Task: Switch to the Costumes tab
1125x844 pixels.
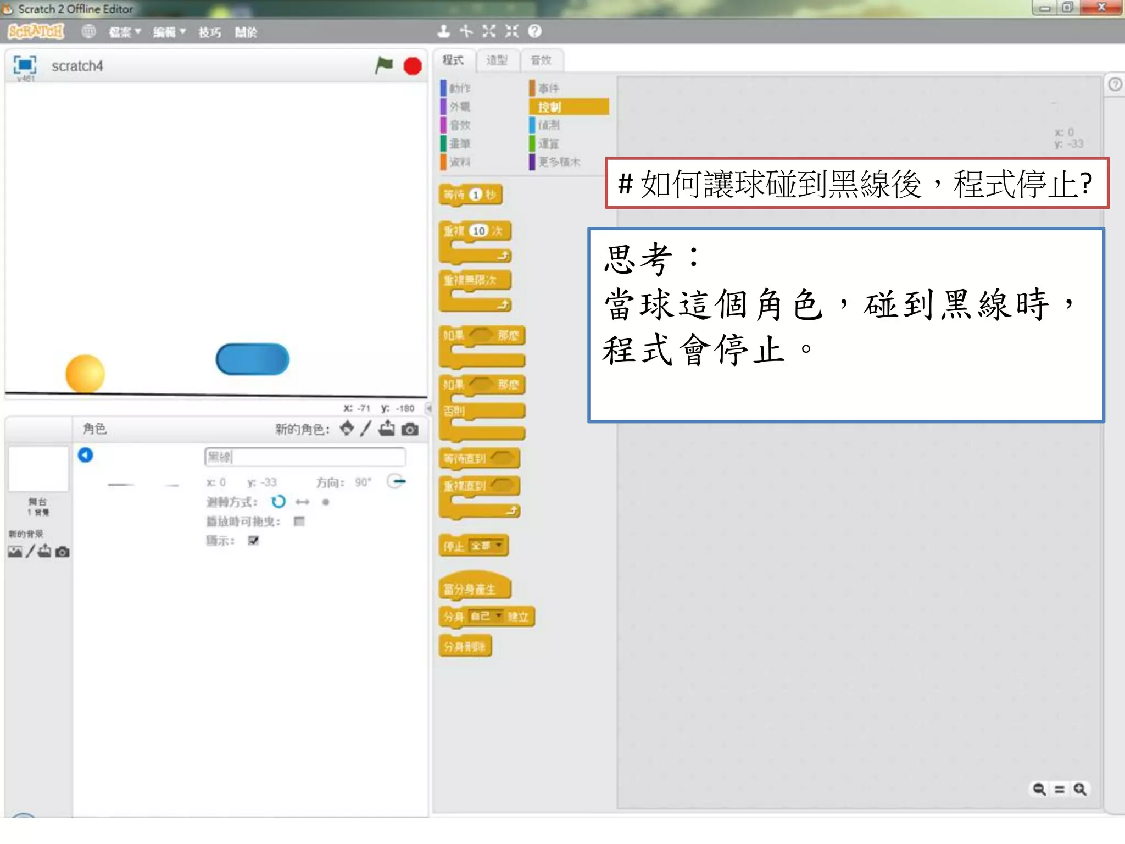Action: [497, 60]
